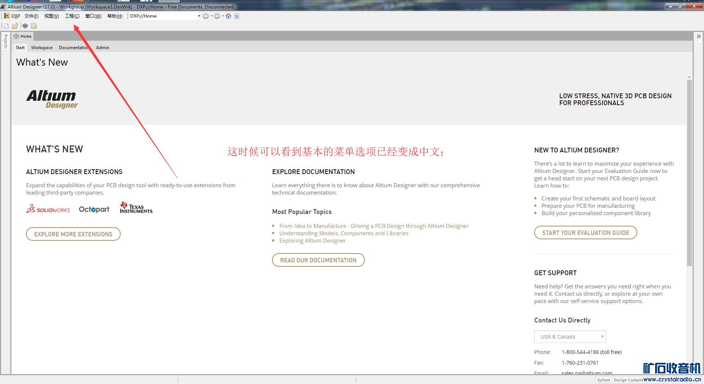Click the 'EXPLORE DOCUMENTATION' heading
The width and height of the screenshot is (704, 384).
313,172
